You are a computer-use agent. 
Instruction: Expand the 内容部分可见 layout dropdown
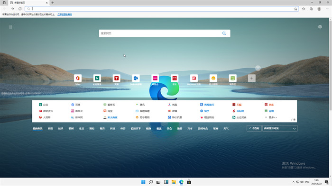(x=280, y=128)
